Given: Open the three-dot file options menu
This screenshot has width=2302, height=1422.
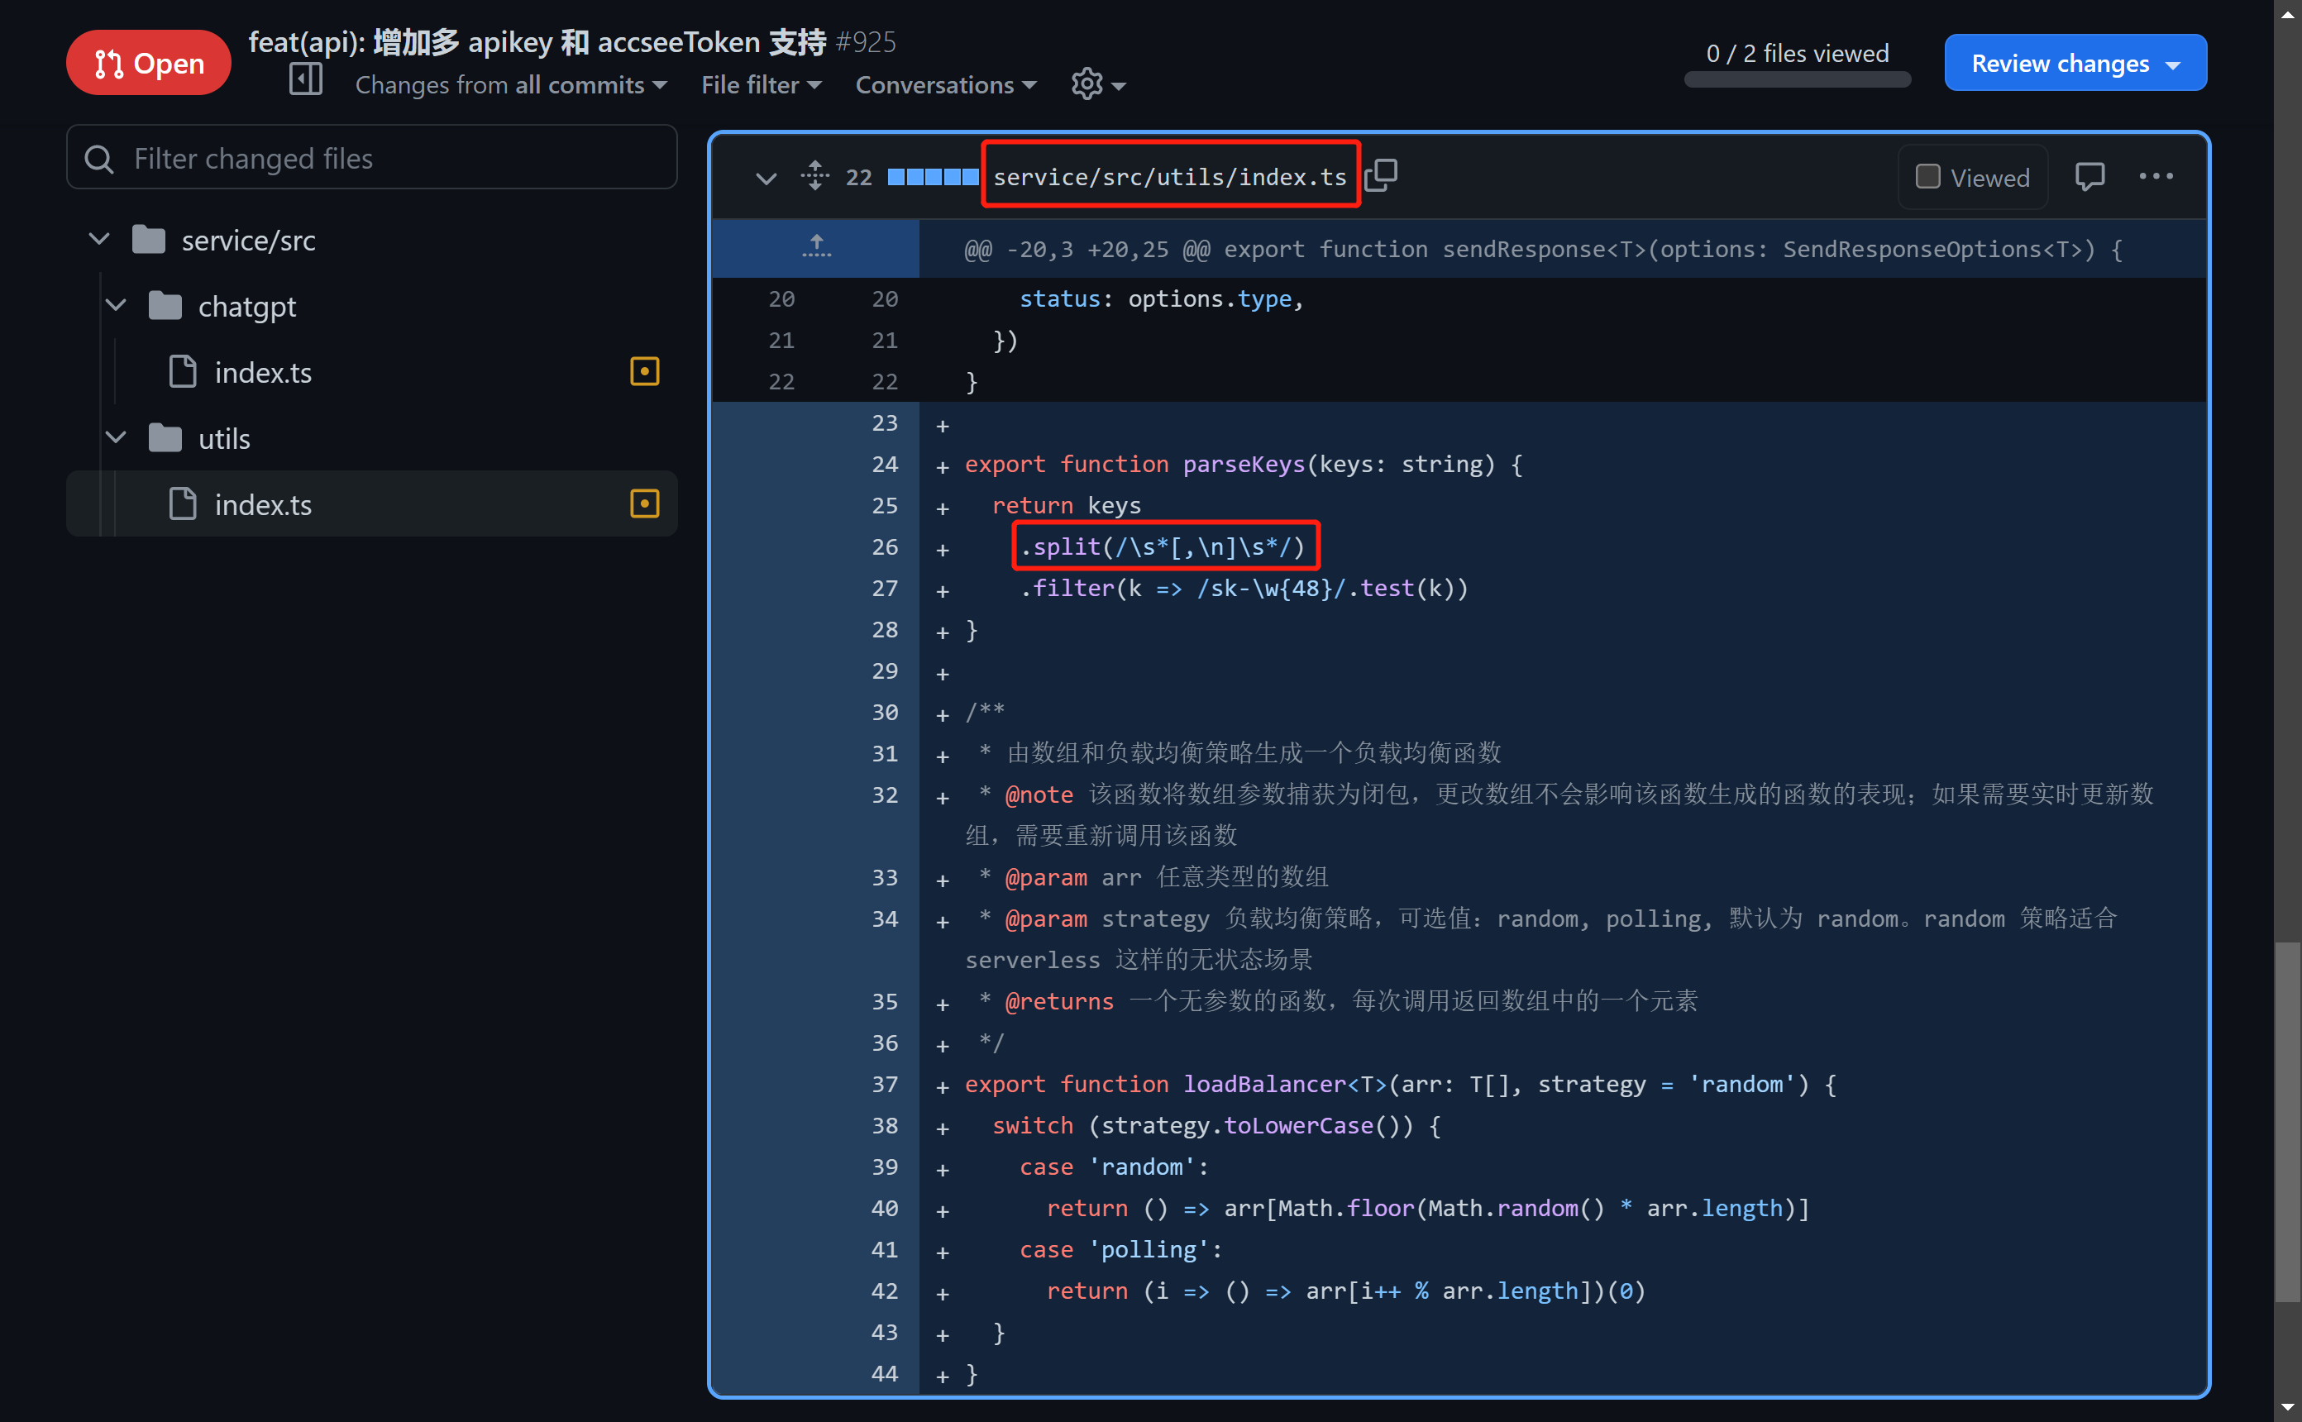Looking at the screenshot, I should tap(2156, 177).
